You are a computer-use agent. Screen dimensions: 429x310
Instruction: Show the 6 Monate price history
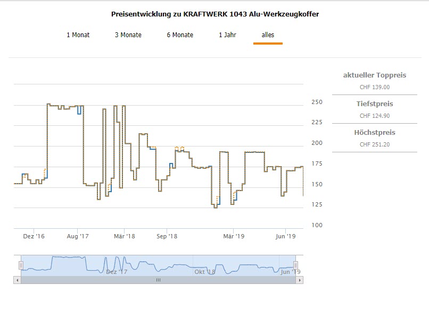click(x=180, y=35)
